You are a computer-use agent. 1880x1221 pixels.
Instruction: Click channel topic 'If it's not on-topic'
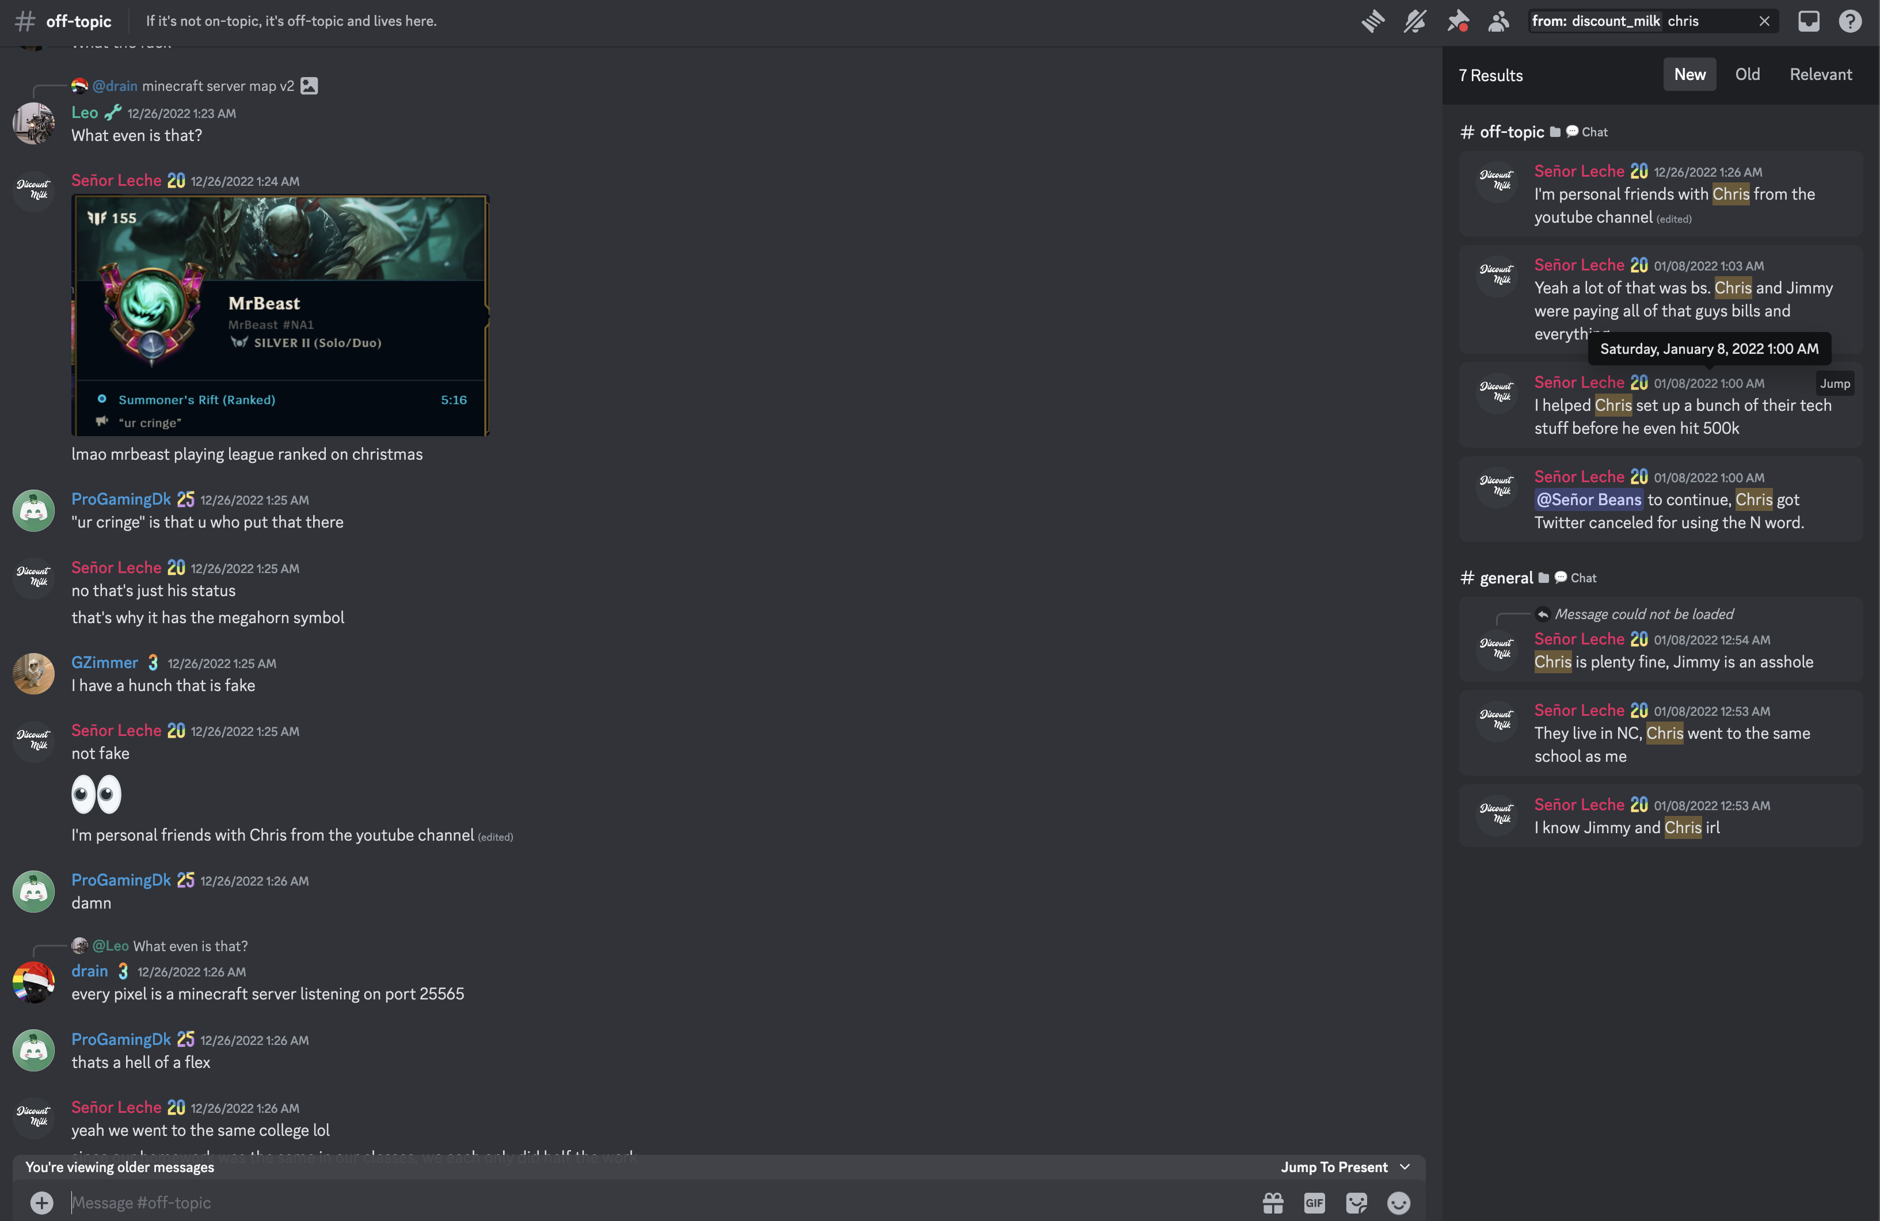(x=291, y=21)
